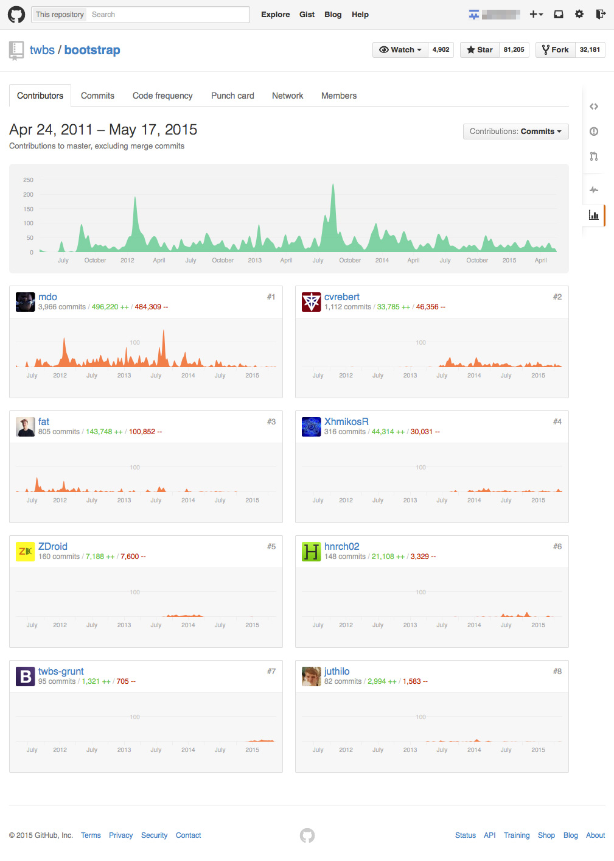
Task: Open the Code view from the right sidebar
Action: coord(594,107)
